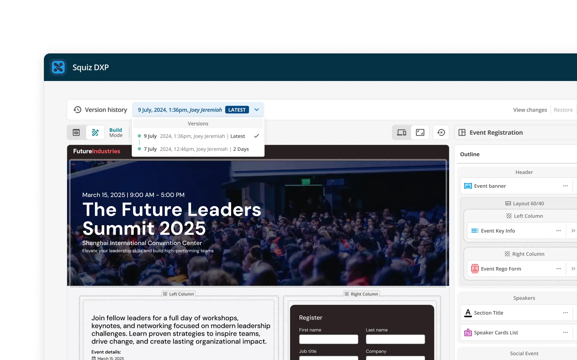This screenshot has width=577, height=360.
Task: Click the Squiz DXP logo icon
Action: pyautogui.click(x=58, y=67)
